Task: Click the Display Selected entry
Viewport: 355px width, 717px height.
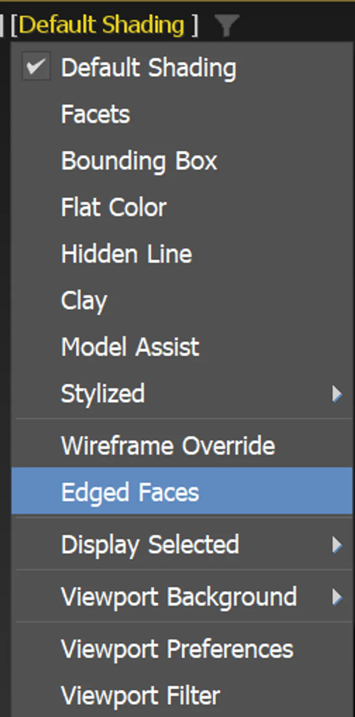Action: 150,545
